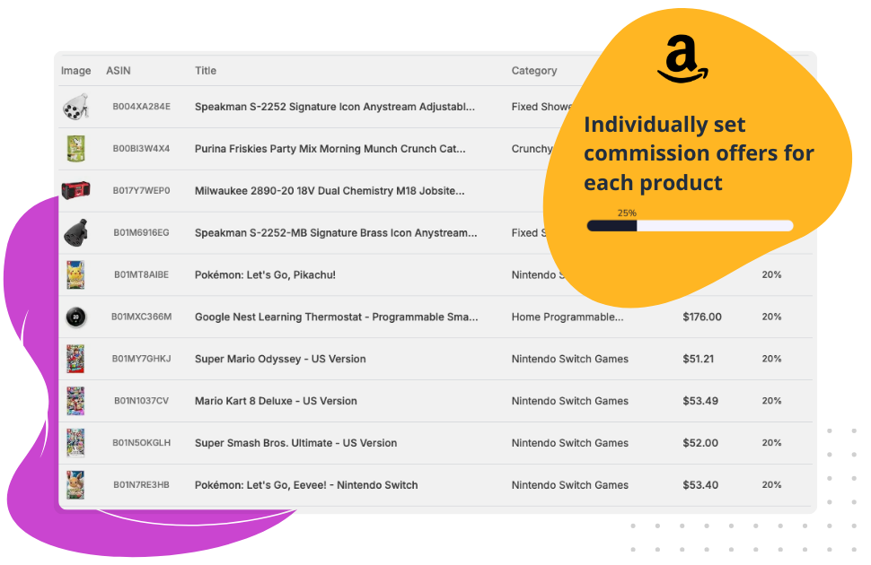
Task: Sort table by the ASIN column header
Action: click(119, 71)
